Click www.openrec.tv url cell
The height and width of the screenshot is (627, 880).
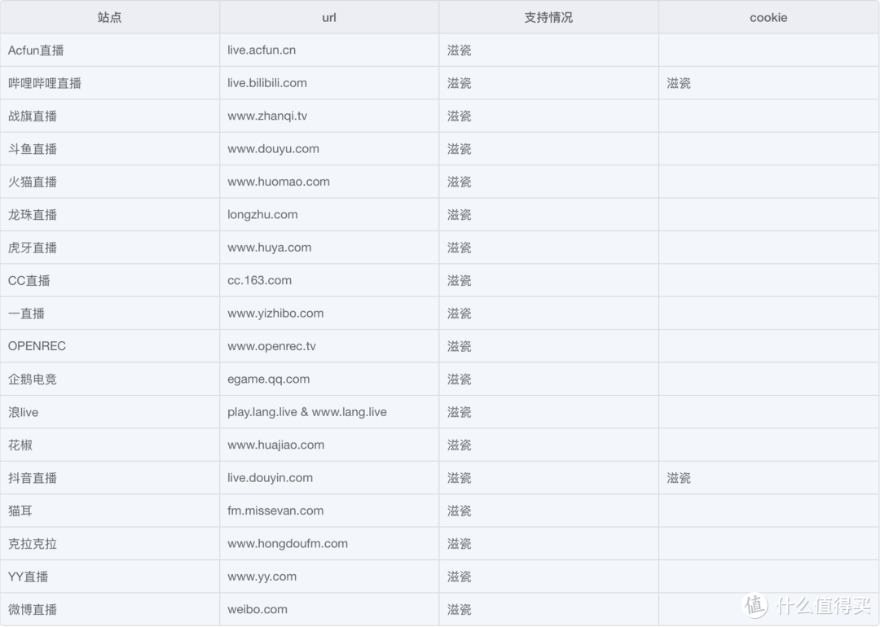pos(329,346)
